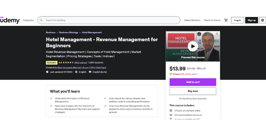Click the This course includes heading
The image size is (266, 133).
(182, 105)
